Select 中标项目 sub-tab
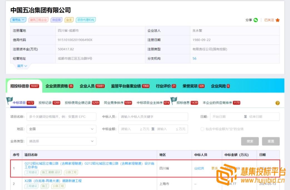This screenshot has width=290, height=190. [23, 103]
